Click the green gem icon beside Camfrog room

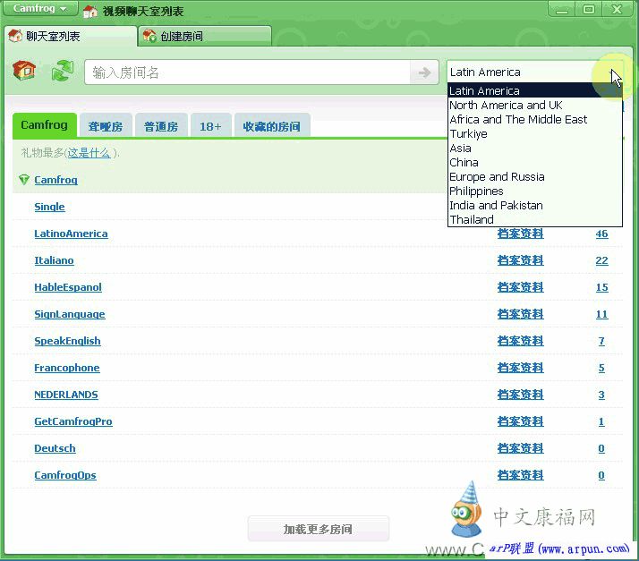point(24,179)
